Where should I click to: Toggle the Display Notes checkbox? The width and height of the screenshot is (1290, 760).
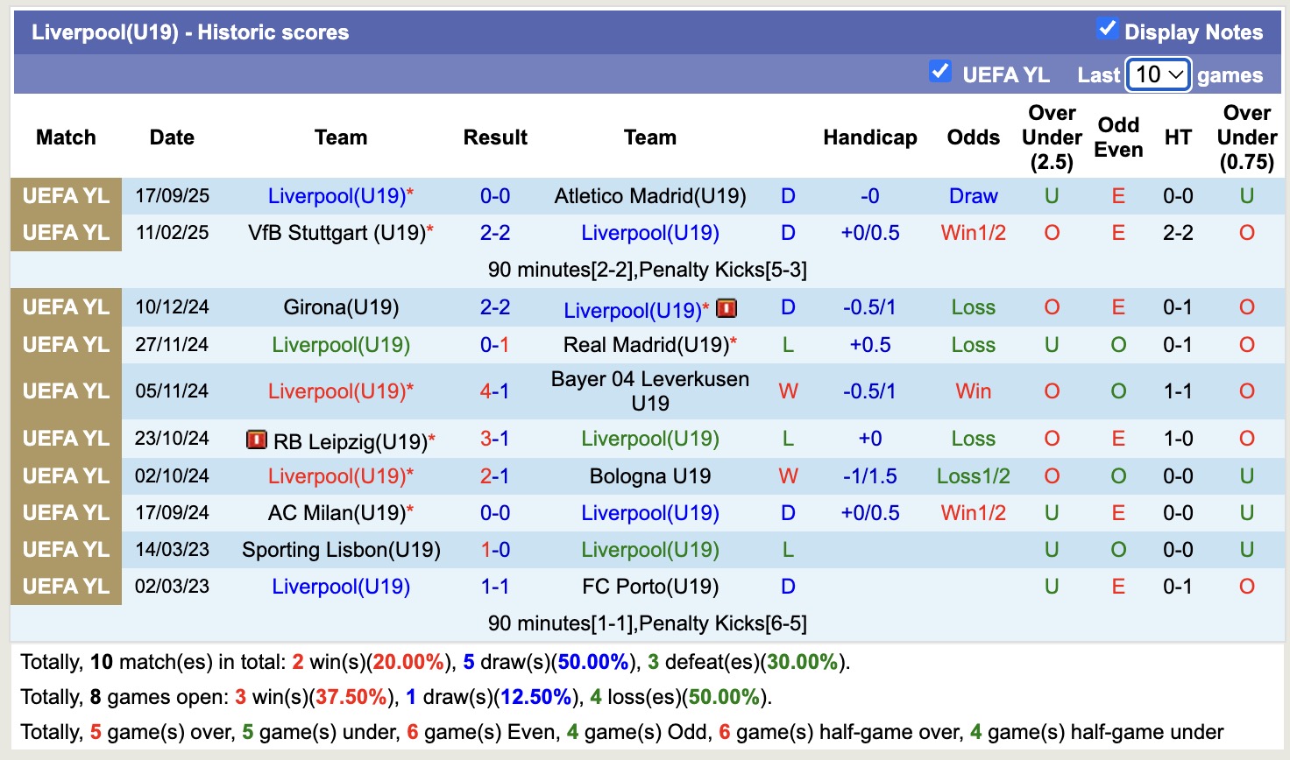click(x=1107, y=29)
